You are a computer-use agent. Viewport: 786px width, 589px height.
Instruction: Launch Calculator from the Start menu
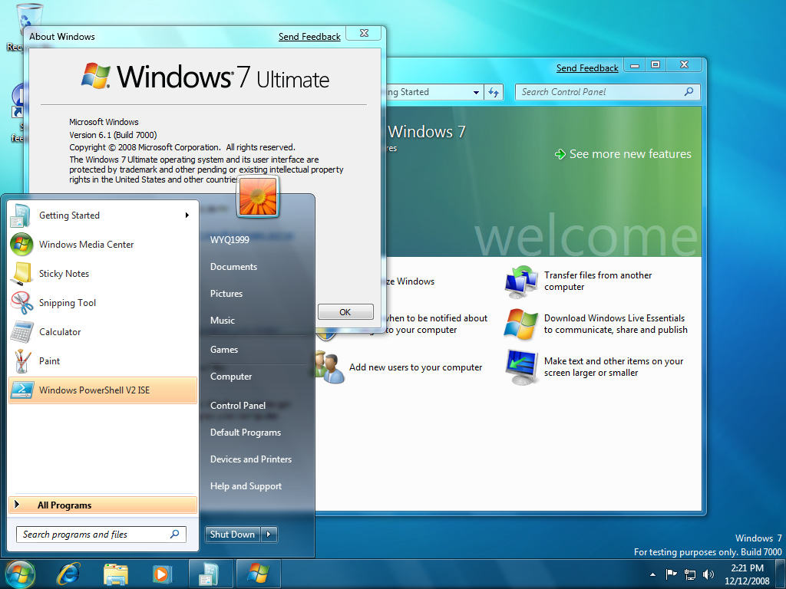coord(60,332)
